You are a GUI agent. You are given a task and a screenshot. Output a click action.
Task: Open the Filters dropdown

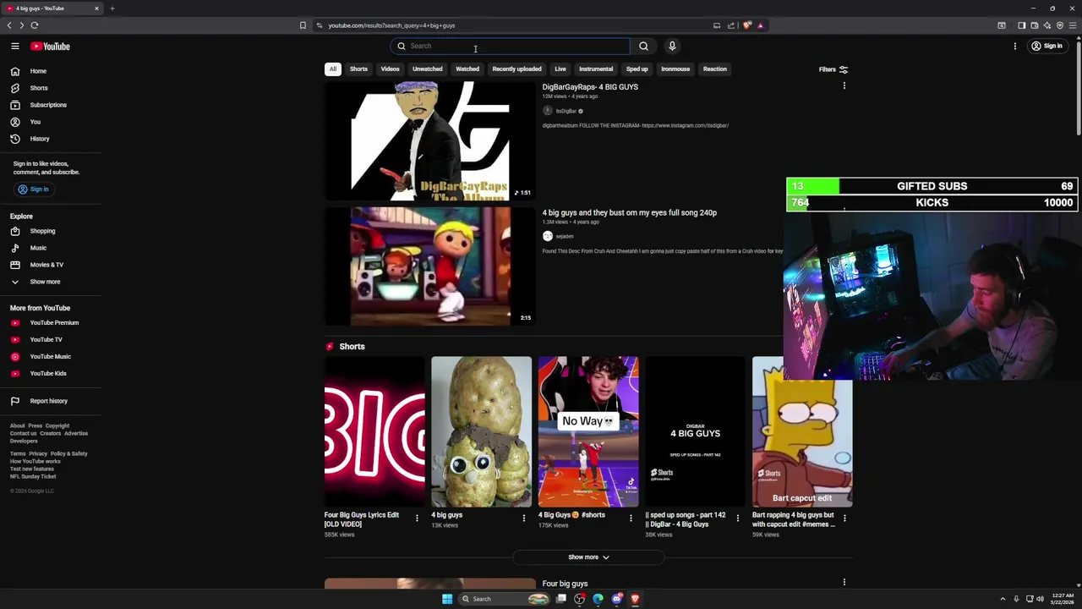[833, 69]
